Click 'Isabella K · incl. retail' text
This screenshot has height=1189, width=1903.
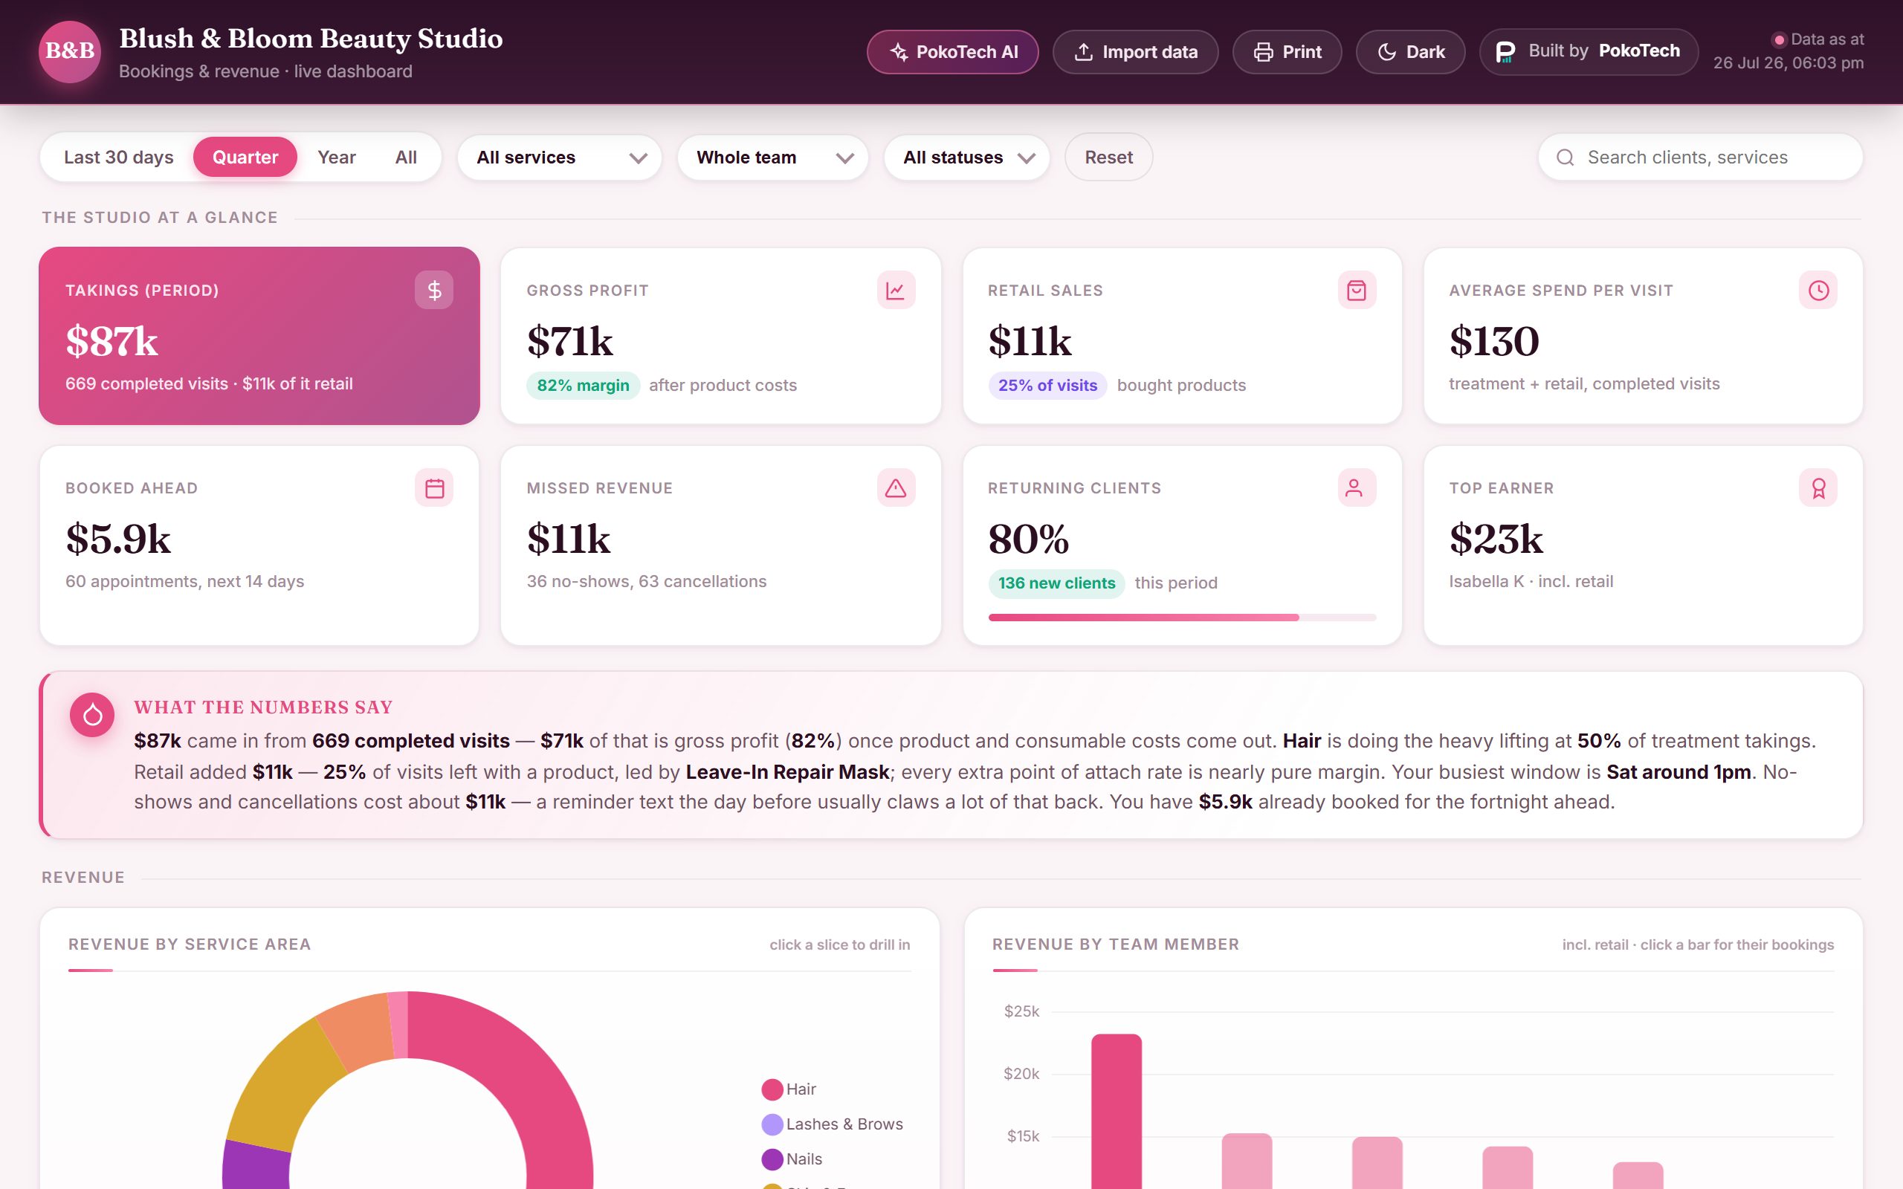tap(1531, 581)
